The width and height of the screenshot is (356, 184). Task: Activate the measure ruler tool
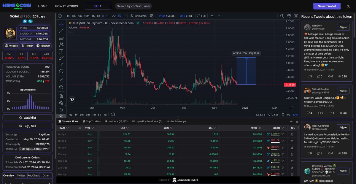click(61, 80)
